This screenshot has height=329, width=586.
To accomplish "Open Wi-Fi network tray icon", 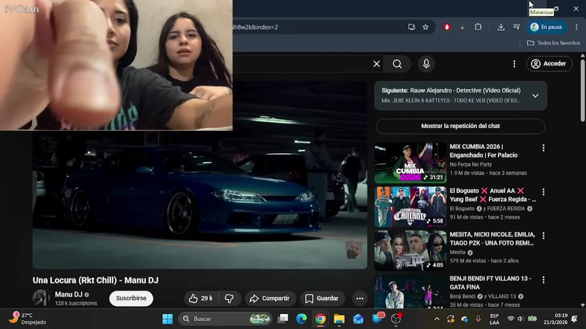I will click(x=511, y=319).
